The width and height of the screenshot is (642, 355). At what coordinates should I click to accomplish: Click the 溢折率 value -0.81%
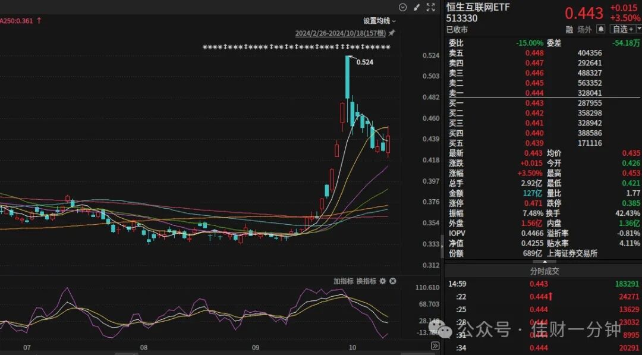point(629,233)
